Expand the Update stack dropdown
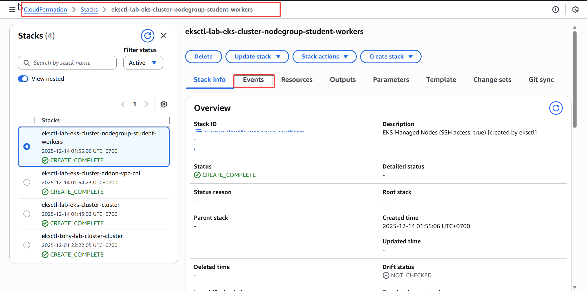 point(257,57)
